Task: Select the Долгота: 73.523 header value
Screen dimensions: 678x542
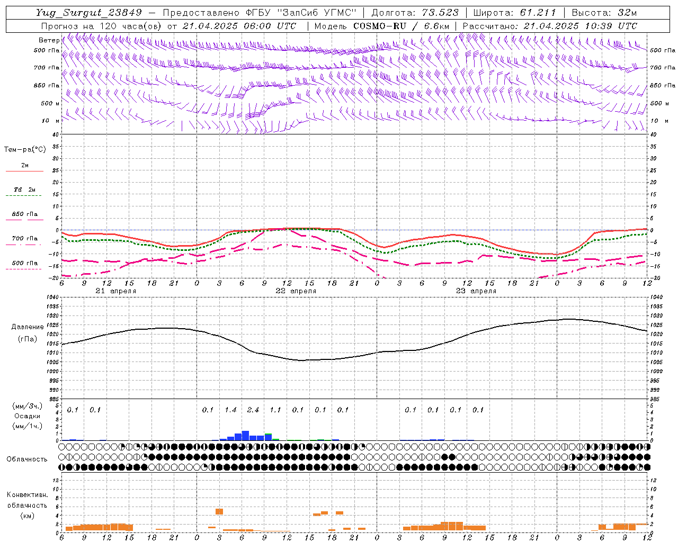Action: [x=415, y=13]
